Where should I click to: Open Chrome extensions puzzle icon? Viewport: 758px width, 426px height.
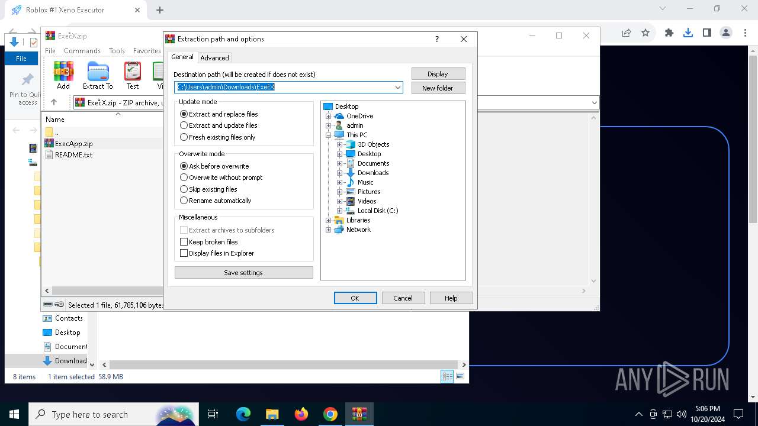click(669, 33)
